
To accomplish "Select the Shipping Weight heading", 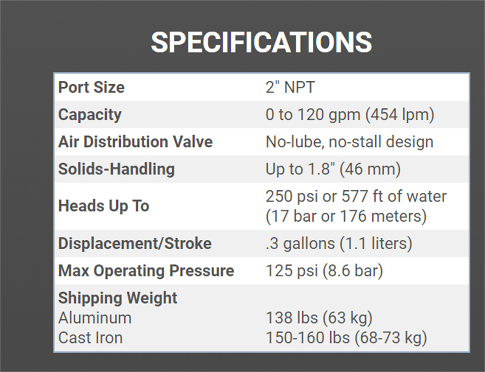I will 118,298.
